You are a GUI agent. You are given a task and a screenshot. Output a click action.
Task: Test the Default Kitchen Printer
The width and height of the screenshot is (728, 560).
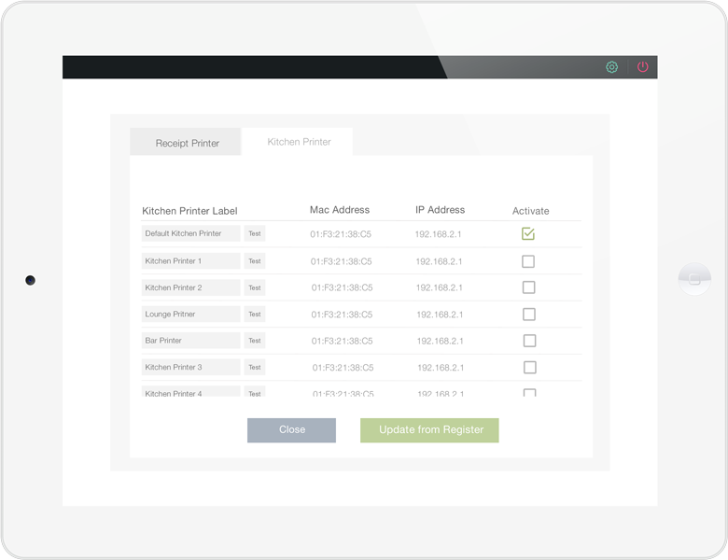point(255,234)
